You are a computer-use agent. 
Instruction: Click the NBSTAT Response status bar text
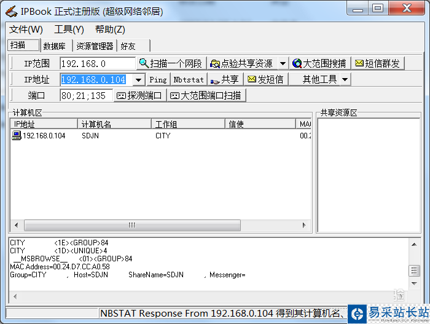pos(222,314)
